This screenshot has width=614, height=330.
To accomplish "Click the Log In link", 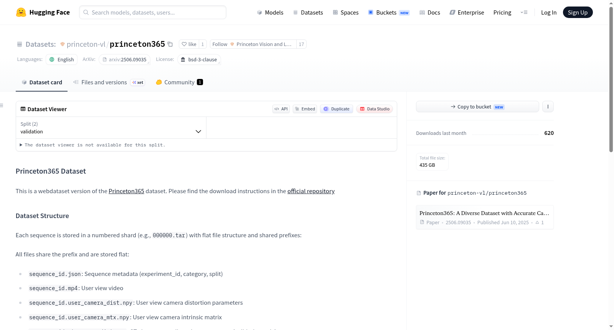I will click(549, 12).
